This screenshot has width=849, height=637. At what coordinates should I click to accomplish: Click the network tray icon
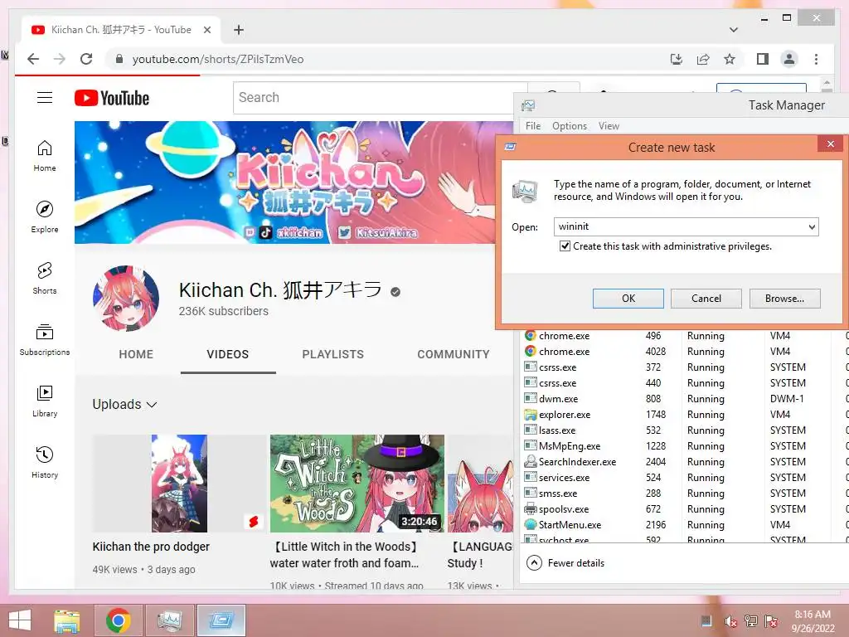(751, 621)
